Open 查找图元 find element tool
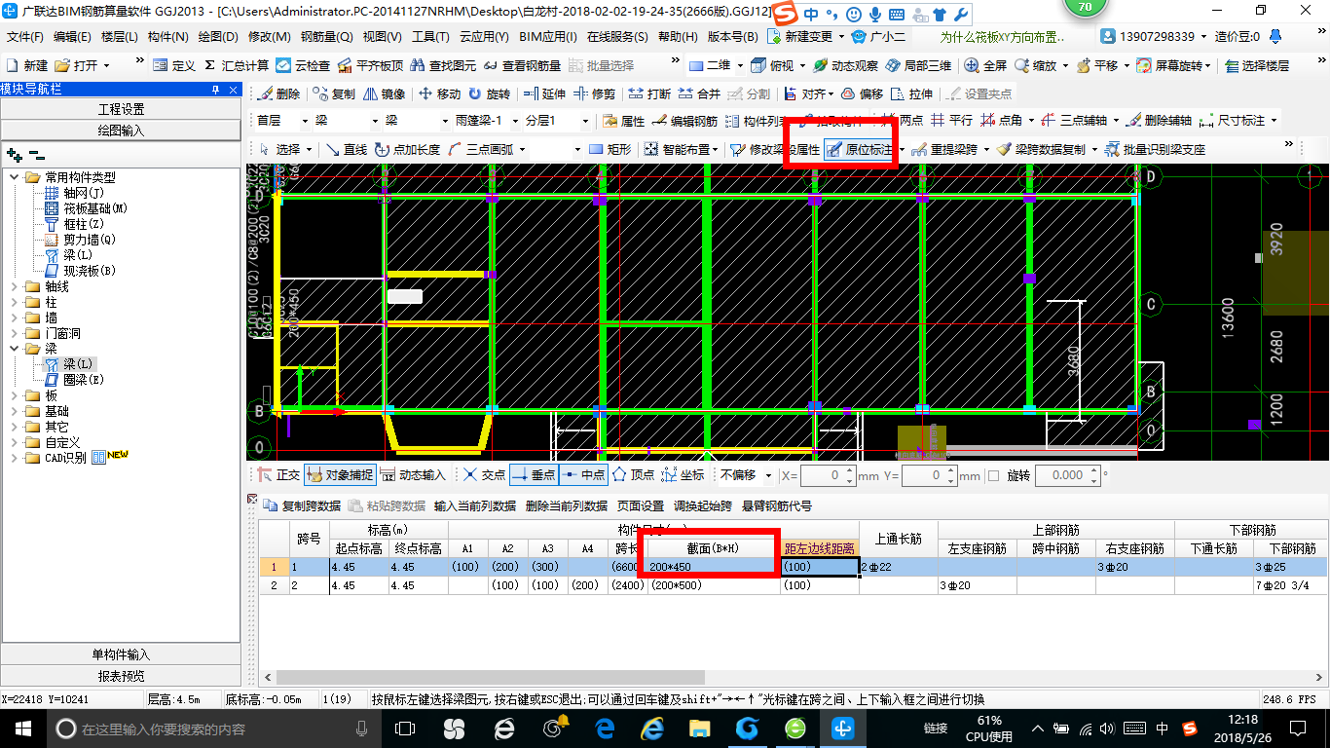The height and width of the screenshot is (748, 1330). coord(443,65)
